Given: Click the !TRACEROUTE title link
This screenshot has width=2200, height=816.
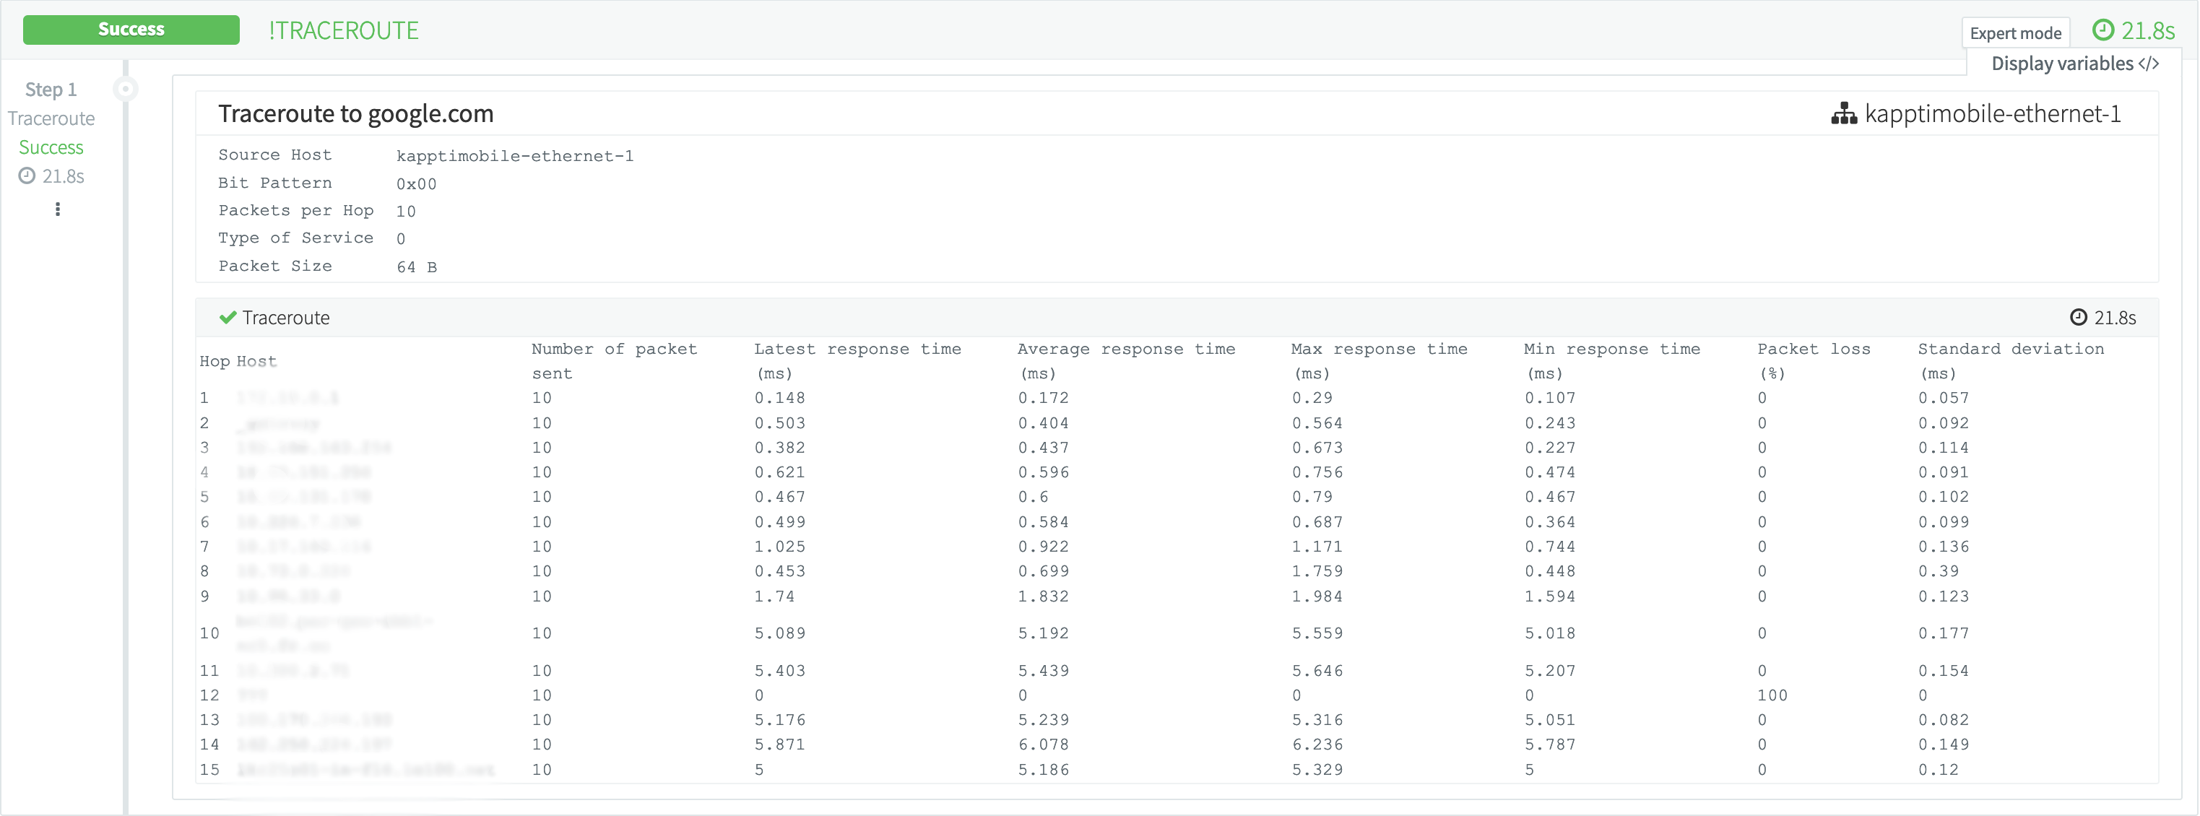Looking at the screenshot, I should click(x=343, y=31).
